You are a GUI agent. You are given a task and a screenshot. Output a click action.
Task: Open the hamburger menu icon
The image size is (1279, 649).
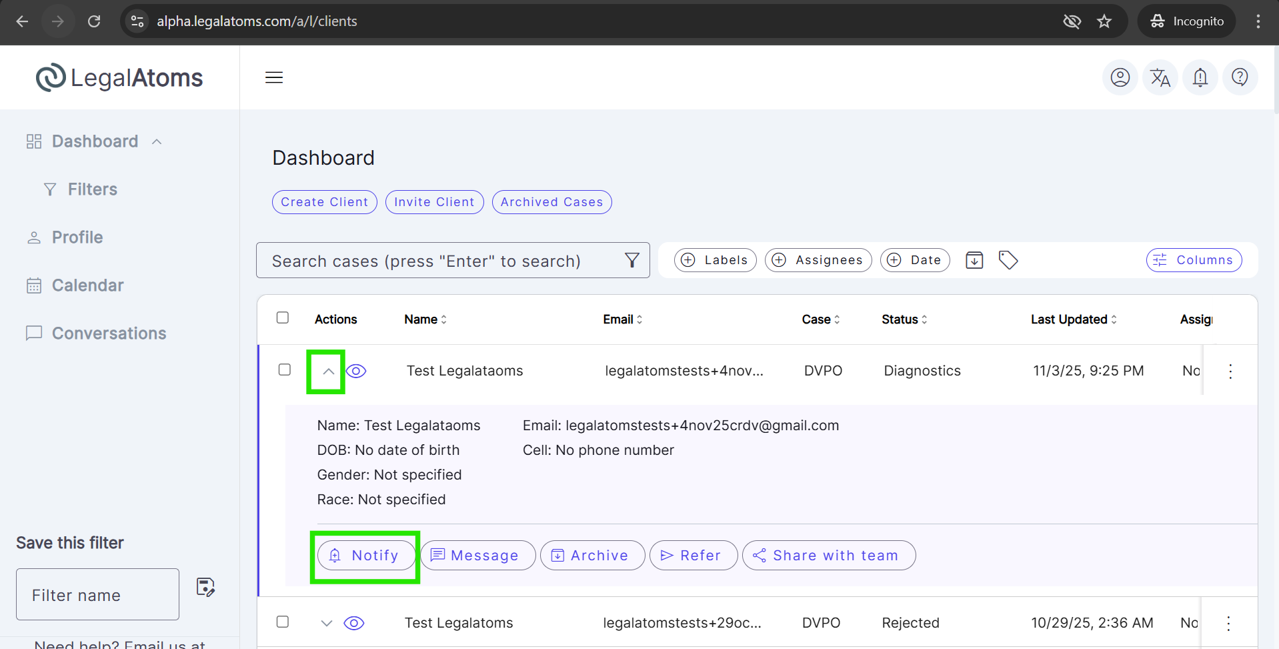274,77
